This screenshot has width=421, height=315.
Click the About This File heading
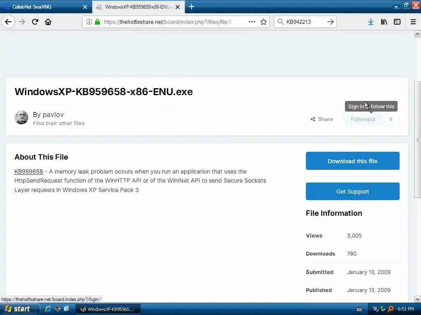click(41, 157)
